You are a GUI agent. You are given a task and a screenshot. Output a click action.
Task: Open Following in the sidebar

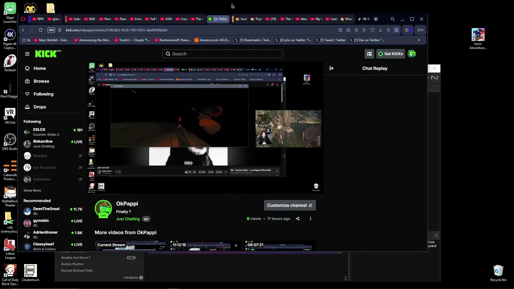click(43, 94)
